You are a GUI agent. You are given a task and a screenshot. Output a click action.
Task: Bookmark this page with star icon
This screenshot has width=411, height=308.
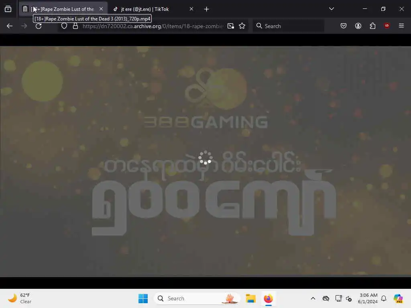(x=242, y=26)
